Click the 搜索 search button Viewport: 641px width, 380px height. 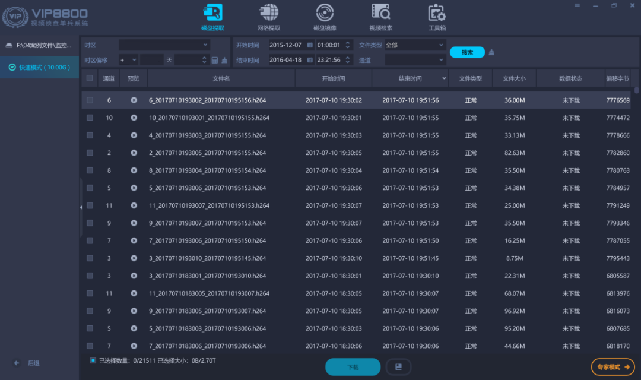click(x=467, y=52)
